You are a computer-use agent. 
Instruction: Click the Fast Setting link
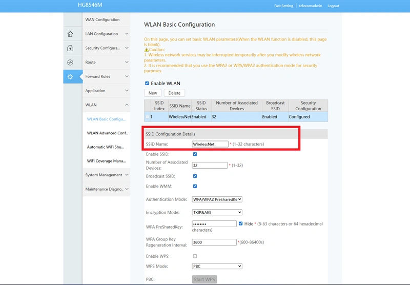(283, 6)
